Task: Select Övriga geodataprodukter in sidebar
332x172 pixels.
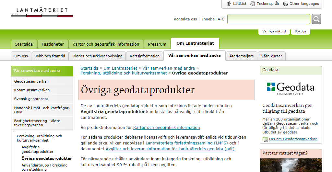Action: [47, 158]
